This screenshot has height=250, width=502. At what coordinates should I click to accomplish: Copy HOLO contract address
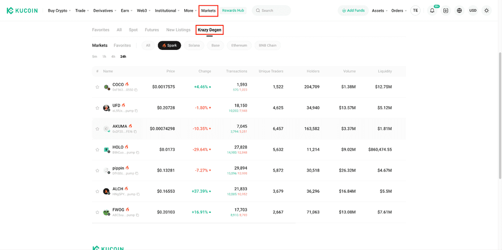click(x=138, y=153)
